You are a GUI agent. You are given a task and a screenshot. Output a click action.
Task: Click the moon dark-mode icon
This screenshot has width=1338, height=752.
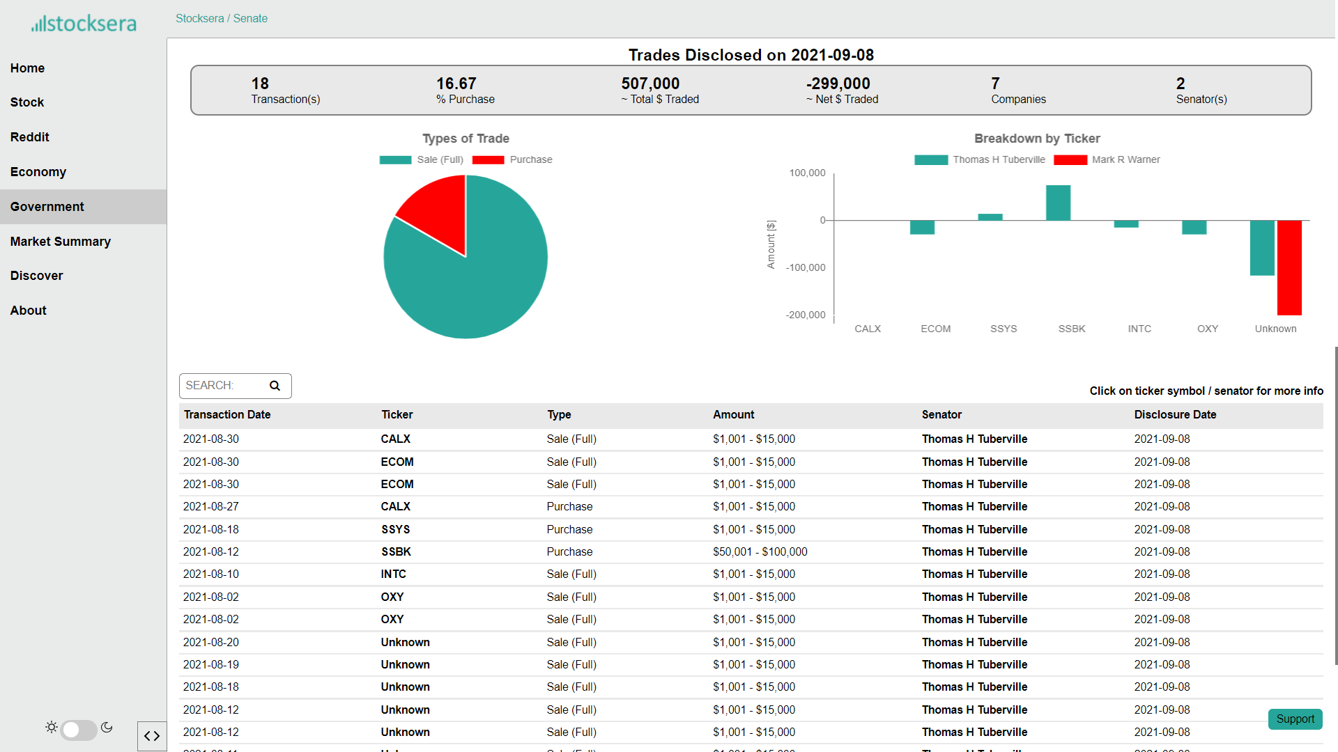point(107,727)
